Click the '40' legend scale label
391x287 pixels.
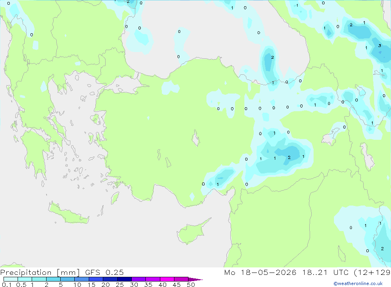162,285
